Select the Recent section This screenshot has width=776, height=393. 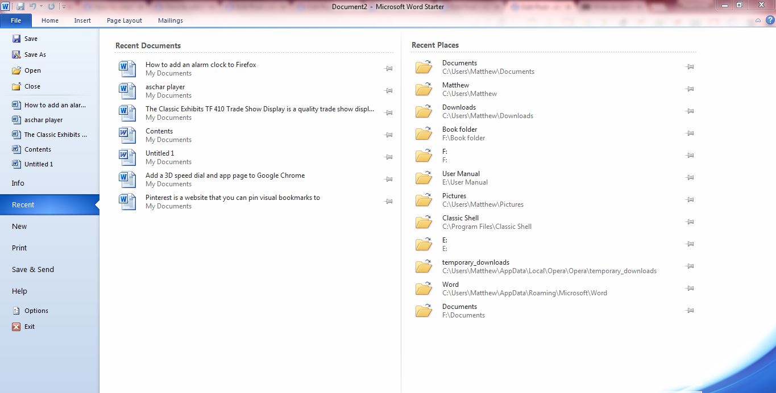(49, 204)
